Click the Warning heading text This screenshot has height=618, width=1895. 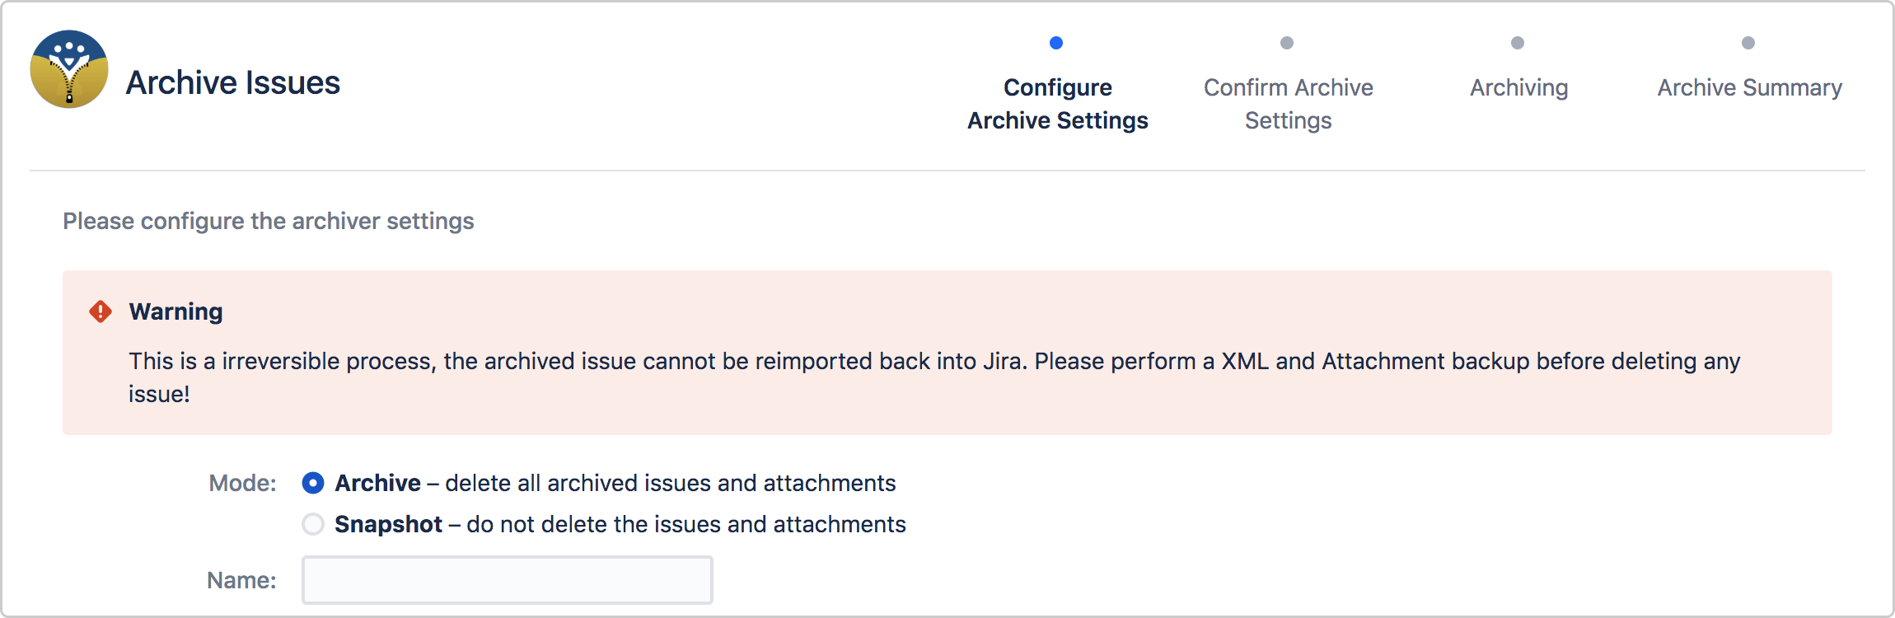[175, 311]
